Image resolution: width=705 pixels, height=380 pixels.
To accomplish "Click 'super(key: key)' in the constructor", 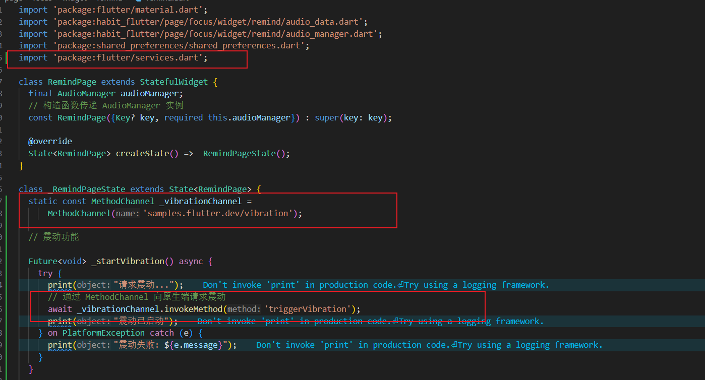I will click(351, 117).
